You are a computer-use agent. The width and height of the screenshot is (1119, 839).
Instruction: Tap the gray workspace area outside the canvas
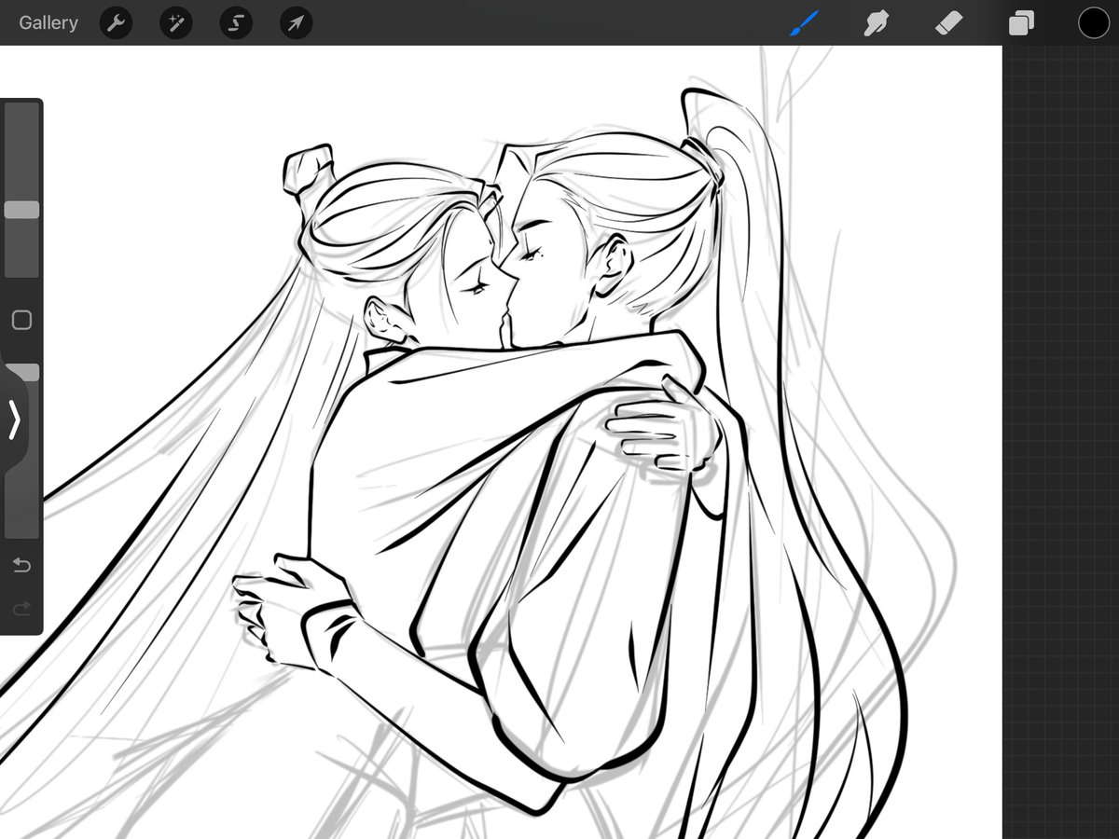point(1063,419)
